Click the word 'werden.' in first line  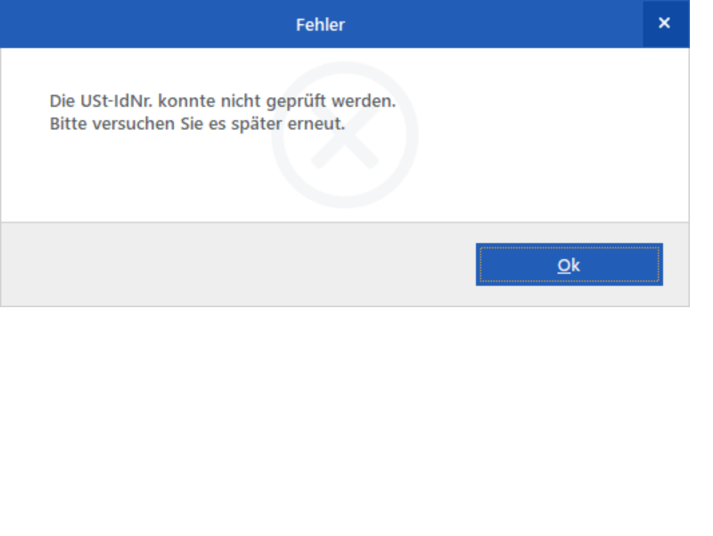tap(364, 101)
